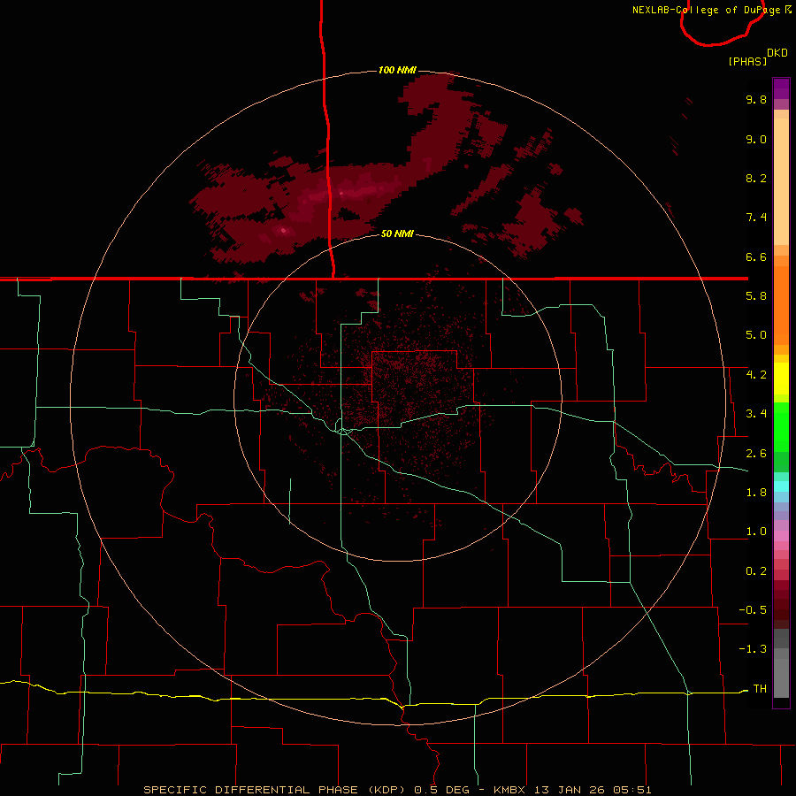This screenshot has height=796, width=796.
Task: Click the TH threshold label on the scale
Action: click(760, 689)
